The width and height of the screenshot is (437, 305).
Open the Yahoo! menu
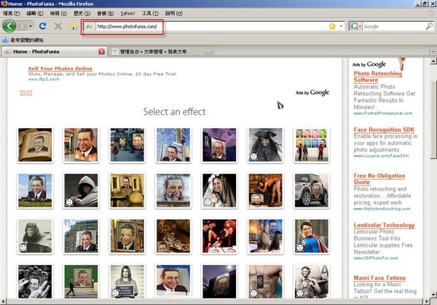127,13
